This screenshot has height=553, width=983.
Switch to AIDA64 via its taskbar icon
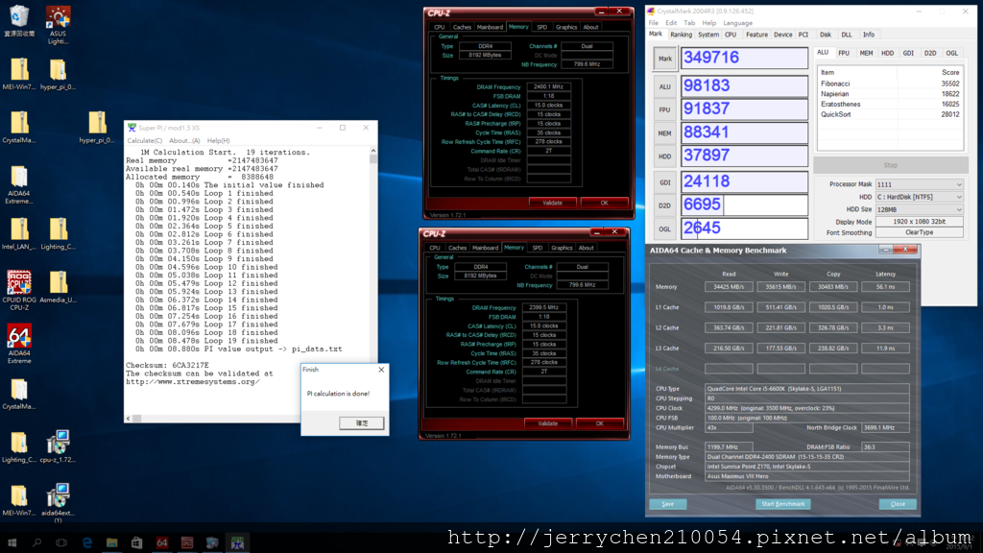[x=161, y=543]
